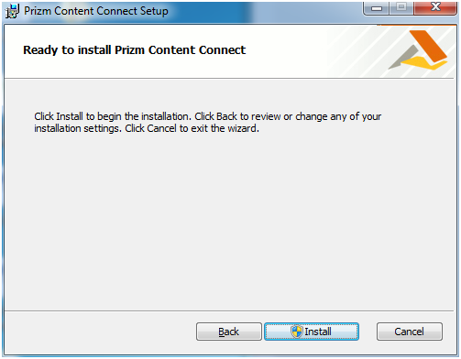Click the "Prizm Content Connect Setup" title text

point(96,11)
